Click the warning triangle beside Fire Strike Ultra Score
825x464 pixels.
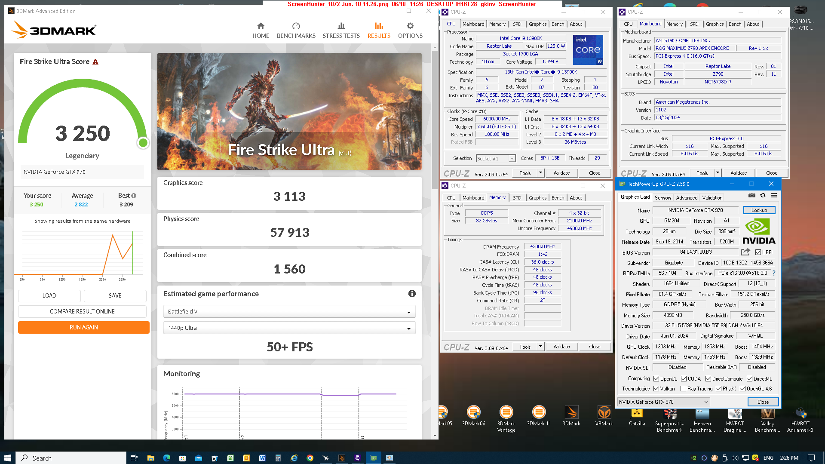click(x=95, y=62)
